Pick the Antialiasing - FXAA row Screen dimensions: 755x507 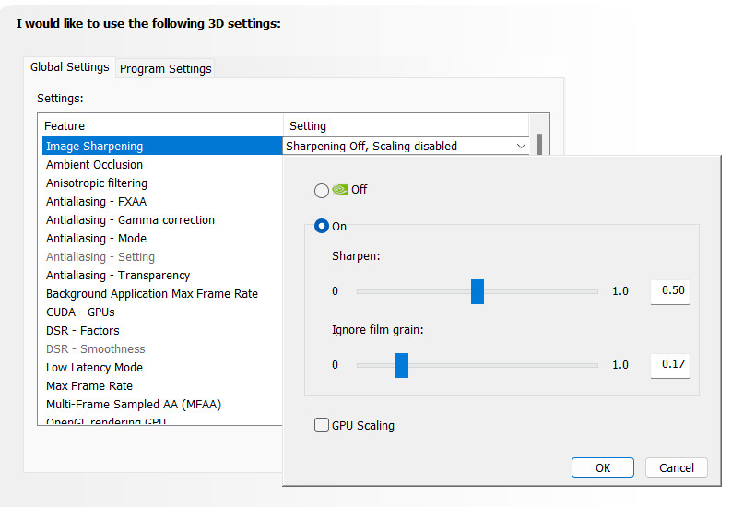click(x=96, y=202)
